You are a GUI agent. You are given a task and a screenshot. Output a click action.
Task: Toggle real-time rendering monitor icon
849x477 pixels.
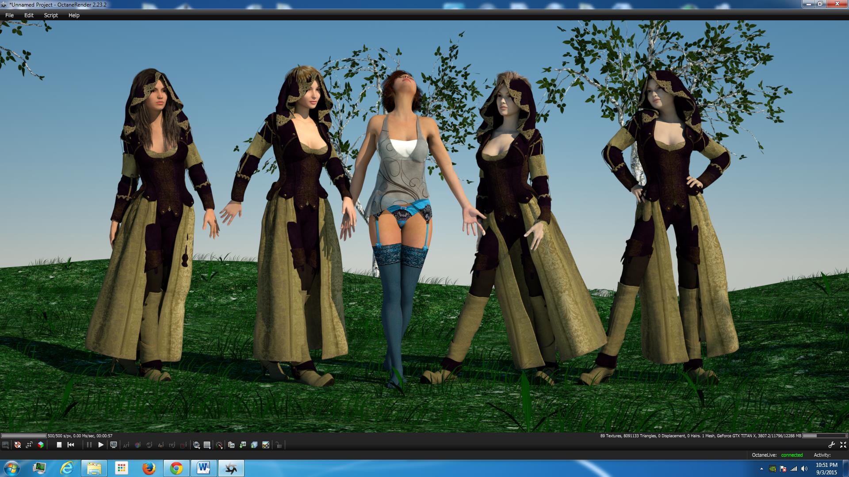114,445
